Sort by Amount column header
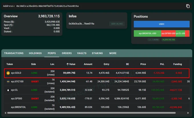 (x=88, y=64)
